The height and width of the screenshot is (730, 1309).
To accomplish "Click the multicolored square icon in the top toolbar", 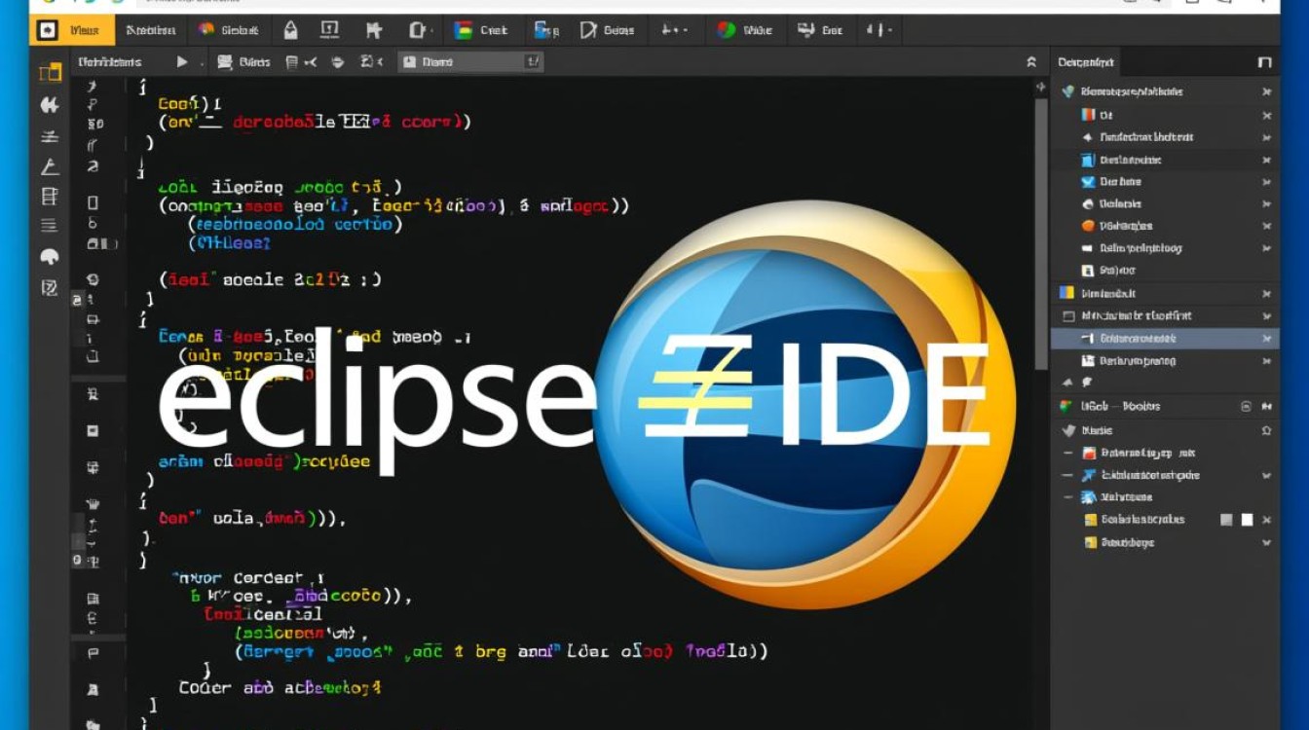I will coord(463,30).
